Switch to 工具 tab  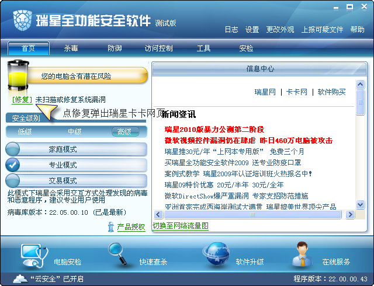point(203,48)
